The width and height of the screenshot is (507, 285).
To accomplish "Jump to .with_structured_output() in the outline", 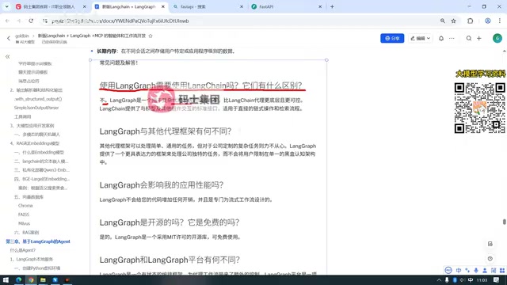I will (38, 99).
